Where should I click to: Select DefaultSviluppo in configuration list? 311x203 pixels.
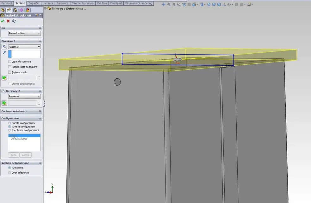[19, 139]
